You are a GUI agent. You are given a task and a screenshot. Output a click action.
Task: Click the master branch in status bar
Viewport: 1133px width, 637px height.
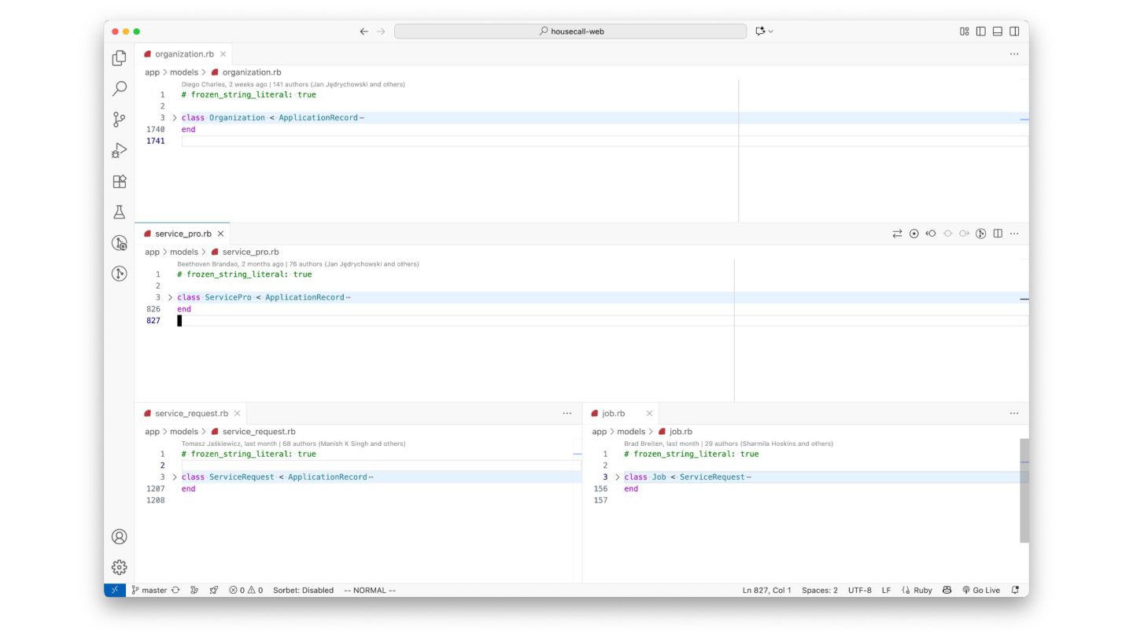pyautogui.click(x=149, y=590)
